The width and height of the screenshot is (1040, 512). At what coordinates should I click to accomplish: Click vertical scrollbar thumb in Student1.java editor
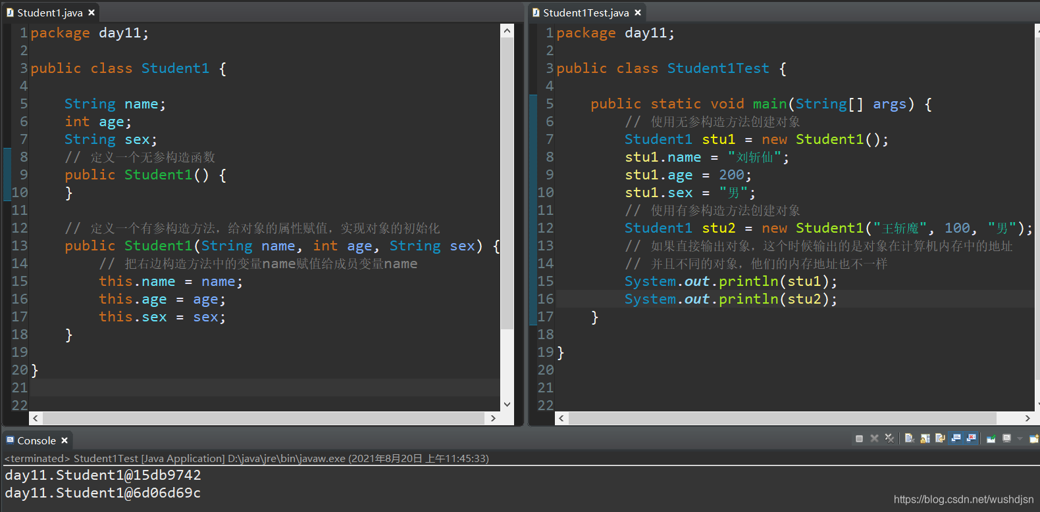(507, 183)
